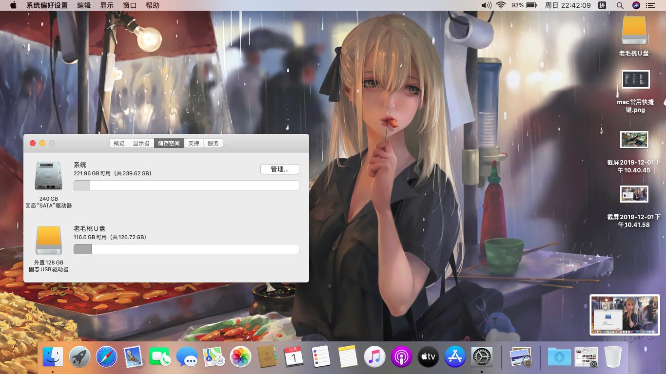Open the Trash in the Dock
Viewport: 666px width, 374px height.
click(x=613, y=357)
